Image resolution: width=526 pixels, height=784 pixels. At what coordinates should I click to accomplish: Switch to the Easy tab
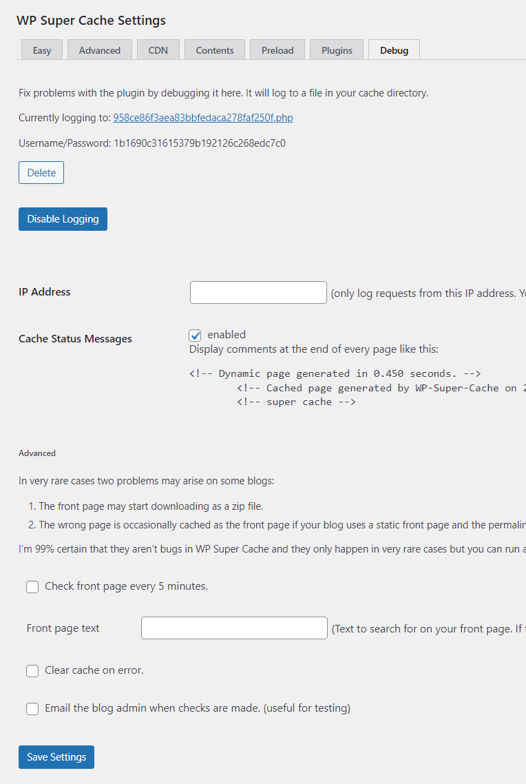pos(42,50)
